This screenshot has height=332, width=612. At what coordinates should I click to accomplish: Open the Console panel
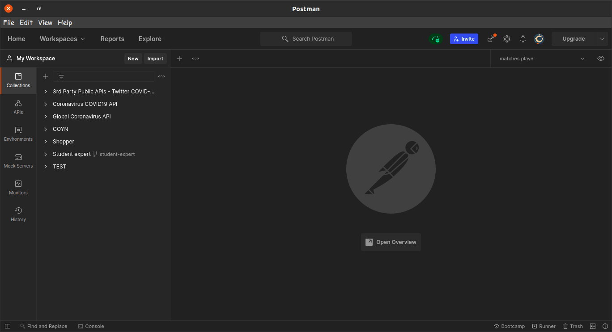coord(91,326)
